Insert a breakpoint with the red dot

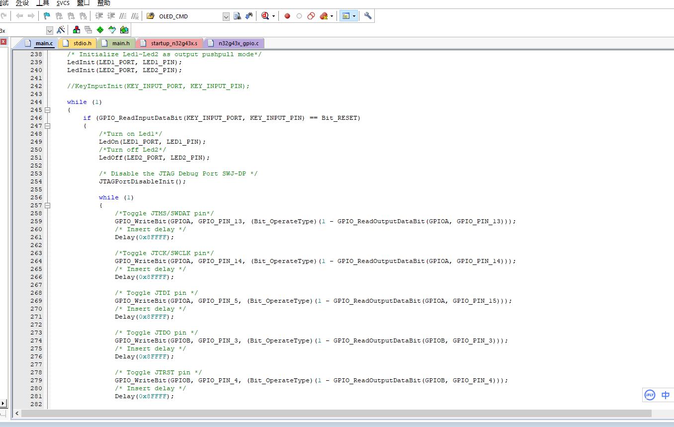point(287,16)
